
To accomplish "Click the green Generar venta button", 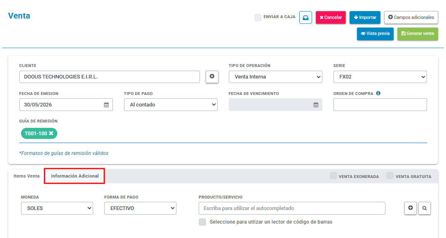I will (418, 33).
